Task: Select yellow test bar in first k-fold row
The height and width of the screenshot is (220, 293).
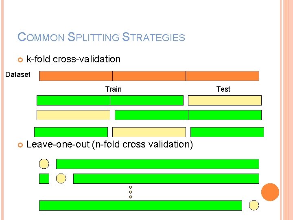Action: pyautogui.click(x=225, y=100)
